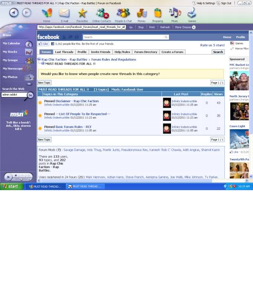The height and width of the screenshot is (297, 253).
Task: Open the Games joystick icon
Action: [192, 13]
